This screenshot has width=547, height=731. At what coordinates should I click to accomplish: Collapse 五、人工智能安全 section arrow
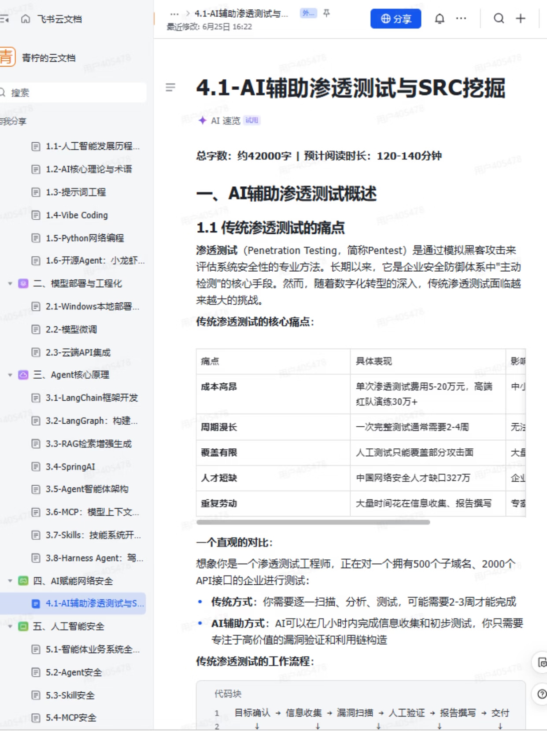click(x=10, y=626)
